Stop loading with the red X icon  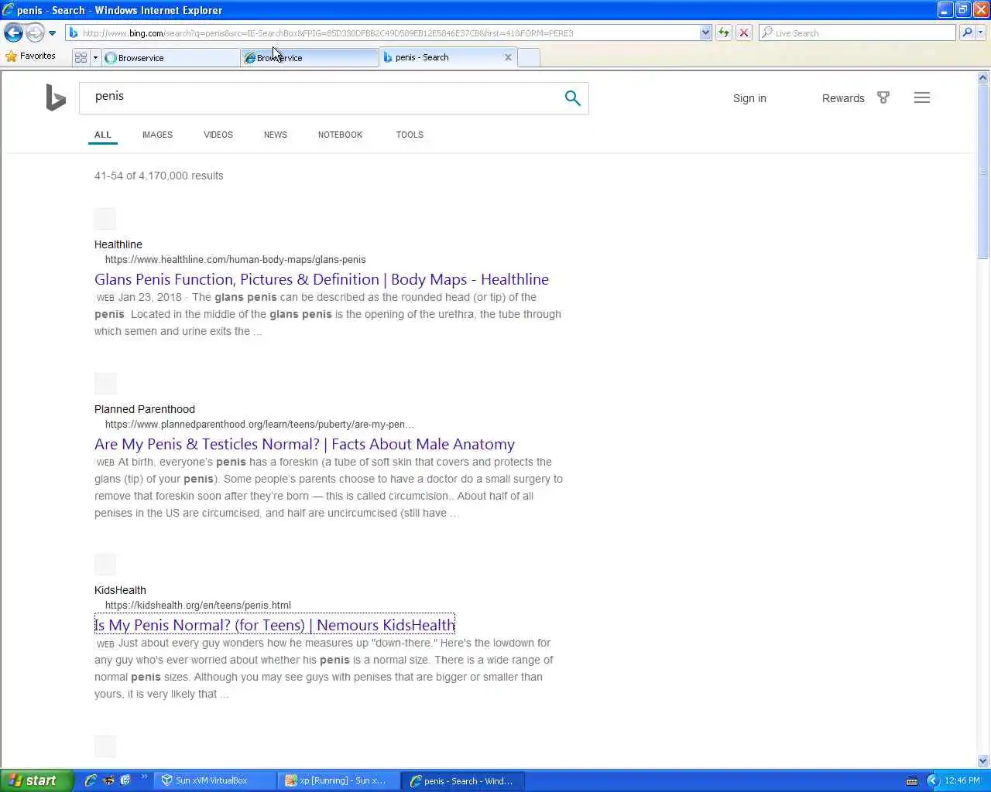pyautogui.click(x=744, y=32)
